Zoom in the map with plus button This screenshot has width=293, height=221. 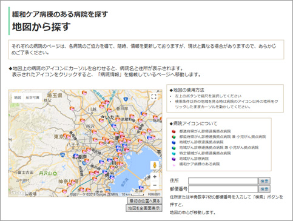pos(155,177)
